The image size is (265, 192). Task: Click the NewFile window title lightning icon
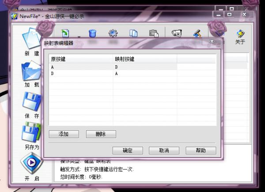(x=15, y=16)
